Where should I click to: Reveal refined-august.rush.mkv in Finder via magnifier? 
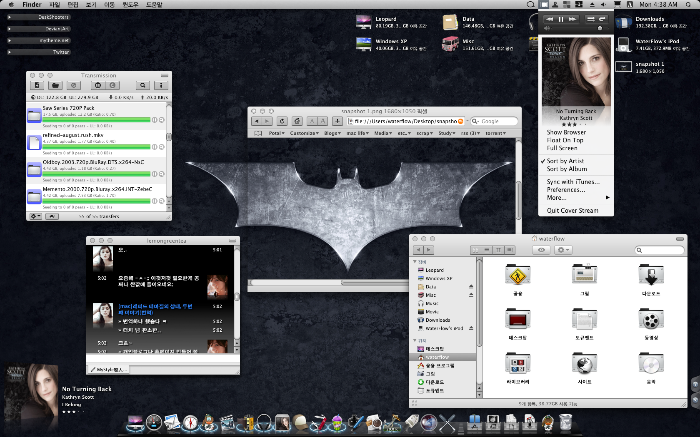click(x=162, y=147)
